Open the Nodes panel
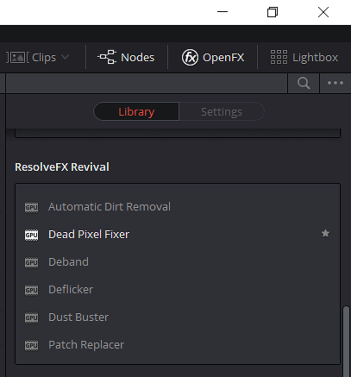351x377 pixels. (x=126, y=57)
